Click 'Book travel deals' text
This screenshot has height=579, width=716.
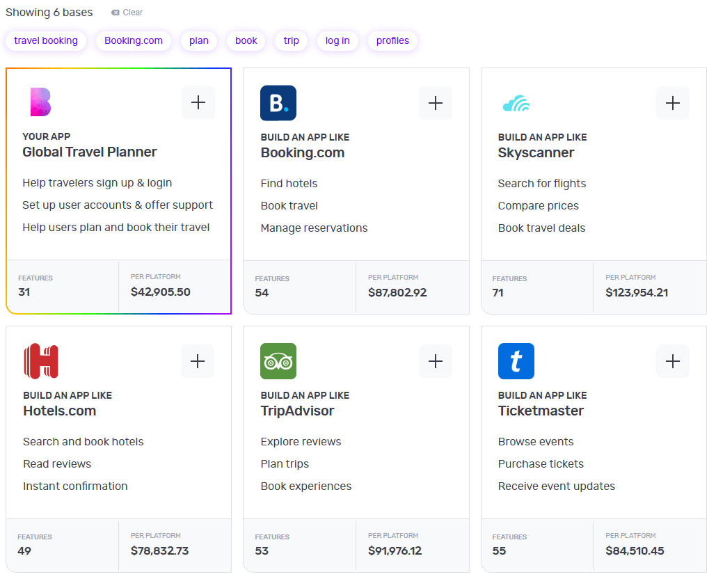541,228
